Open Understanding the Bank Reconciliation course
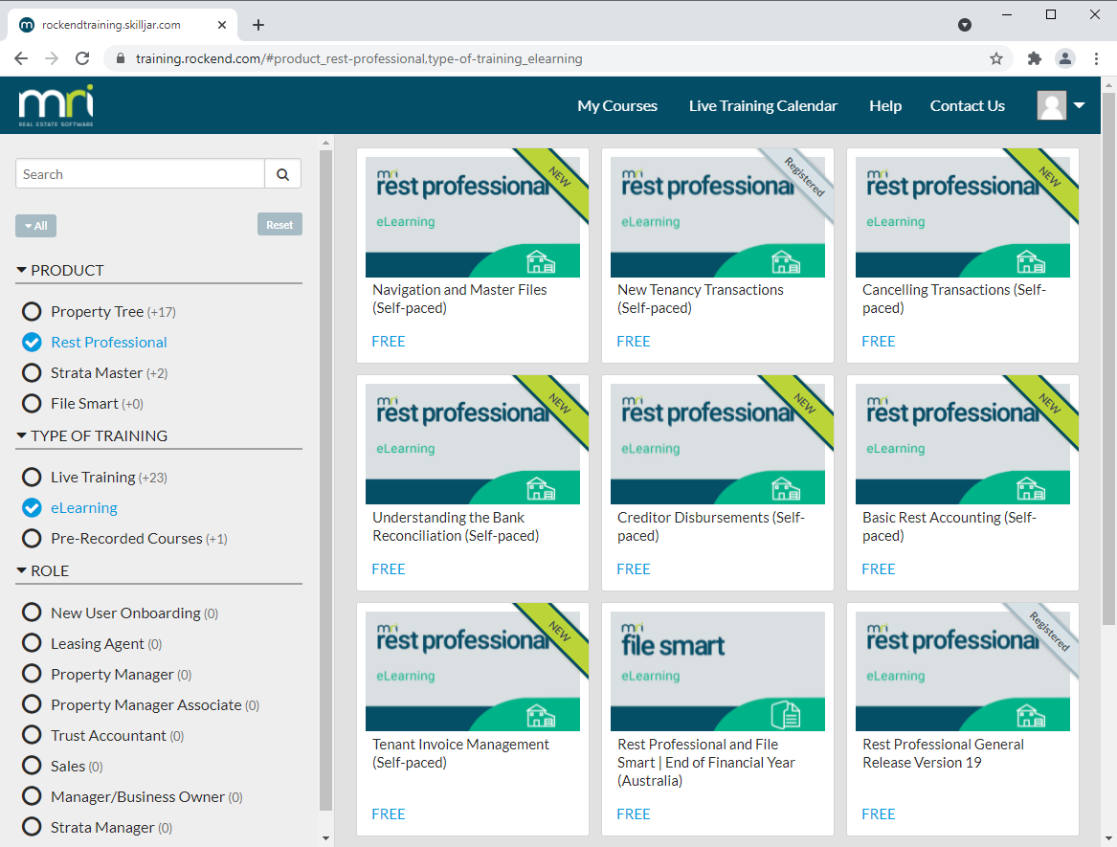 [x=456, y=526]
